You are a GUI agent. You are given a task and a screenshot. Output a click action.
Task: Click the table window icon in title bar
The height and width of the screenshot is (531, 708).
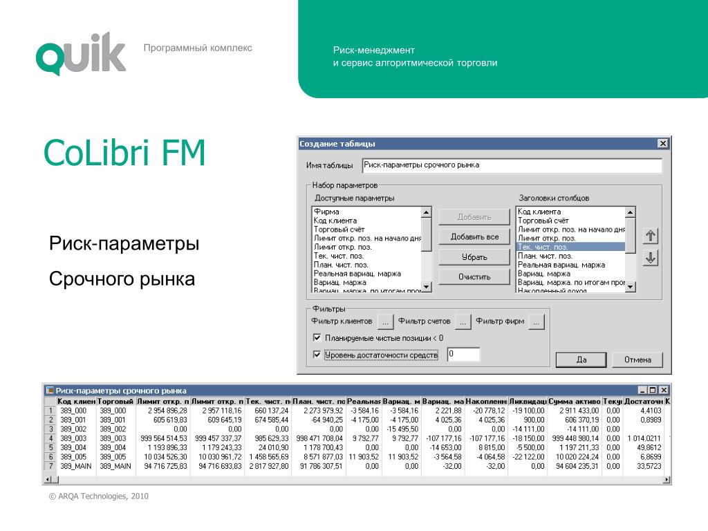pos(50,390)
